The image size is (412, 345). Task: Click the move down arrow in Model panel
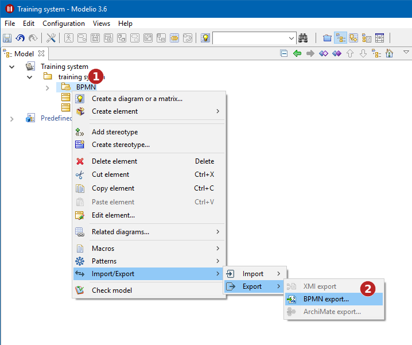point(363,53)
